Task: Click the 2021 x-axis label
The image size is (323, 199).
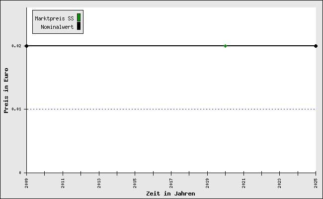Action: (x=243, y=183)
